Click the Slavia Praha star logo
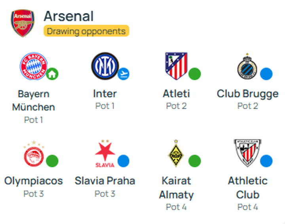Image resolution: width=285 pixels, height=224 pixels. click(105, 153)
